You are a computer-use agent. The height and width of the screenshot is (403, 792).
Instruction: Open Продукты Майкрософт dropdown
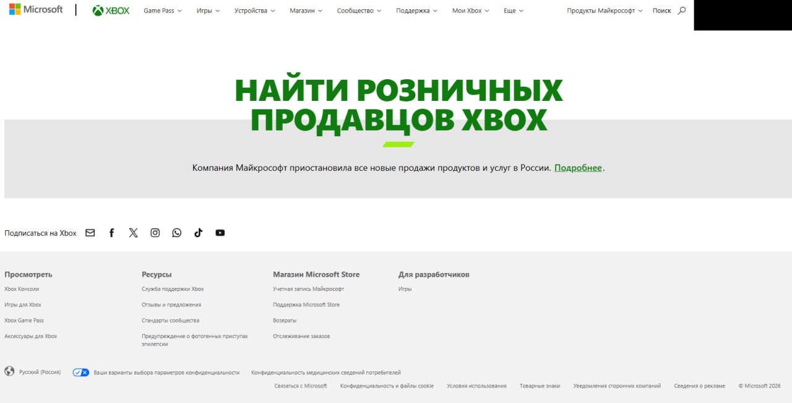tap(604, 11)
